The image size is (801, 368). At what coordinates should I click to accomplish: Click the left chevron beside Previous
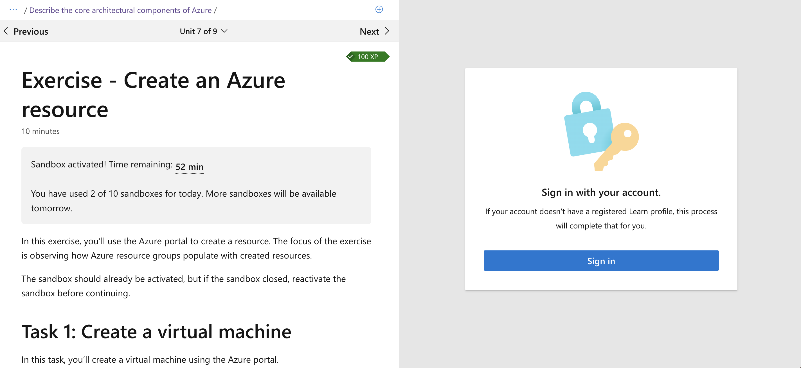point(6,31)
